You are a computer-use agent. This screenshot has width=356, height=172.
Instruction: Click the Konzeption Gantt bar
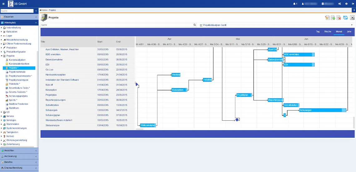[180, 90]
